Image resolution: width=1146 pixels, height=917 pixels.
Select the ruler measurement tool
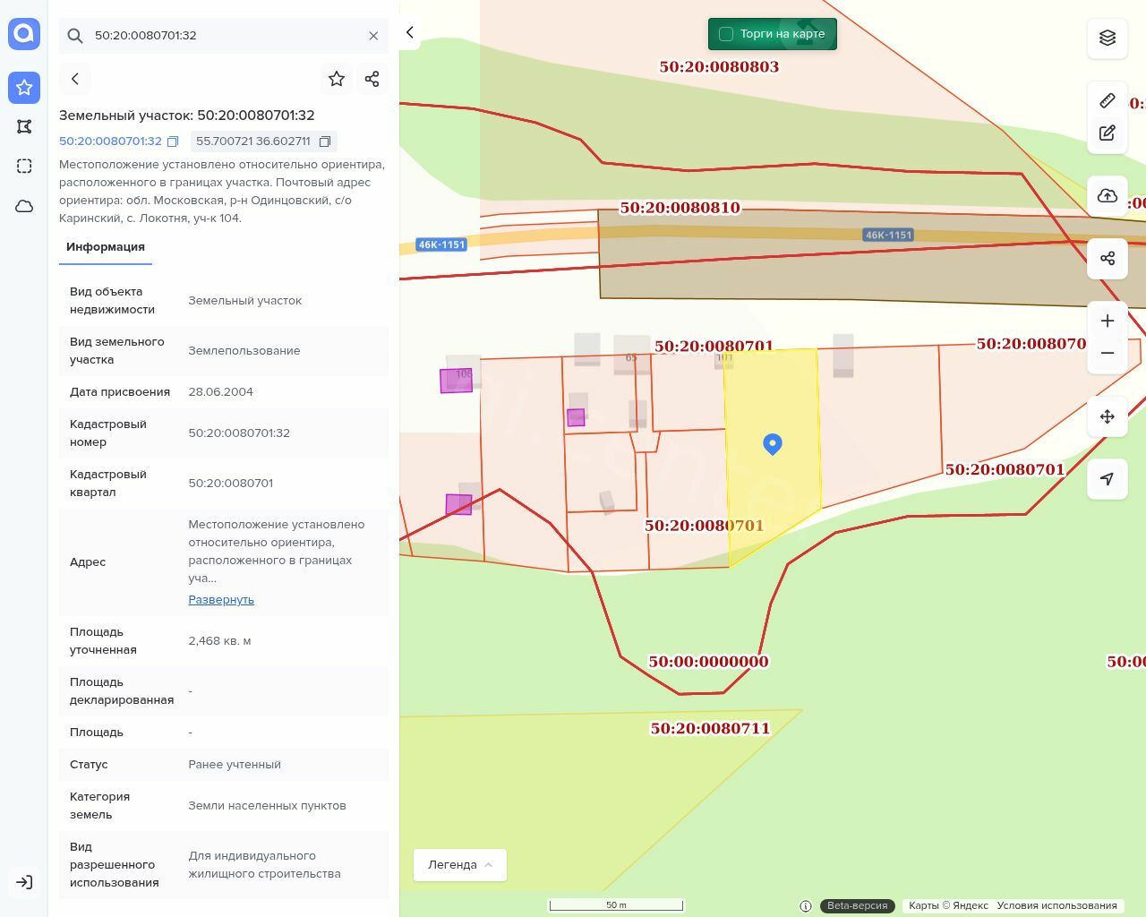click(1108, 100)
